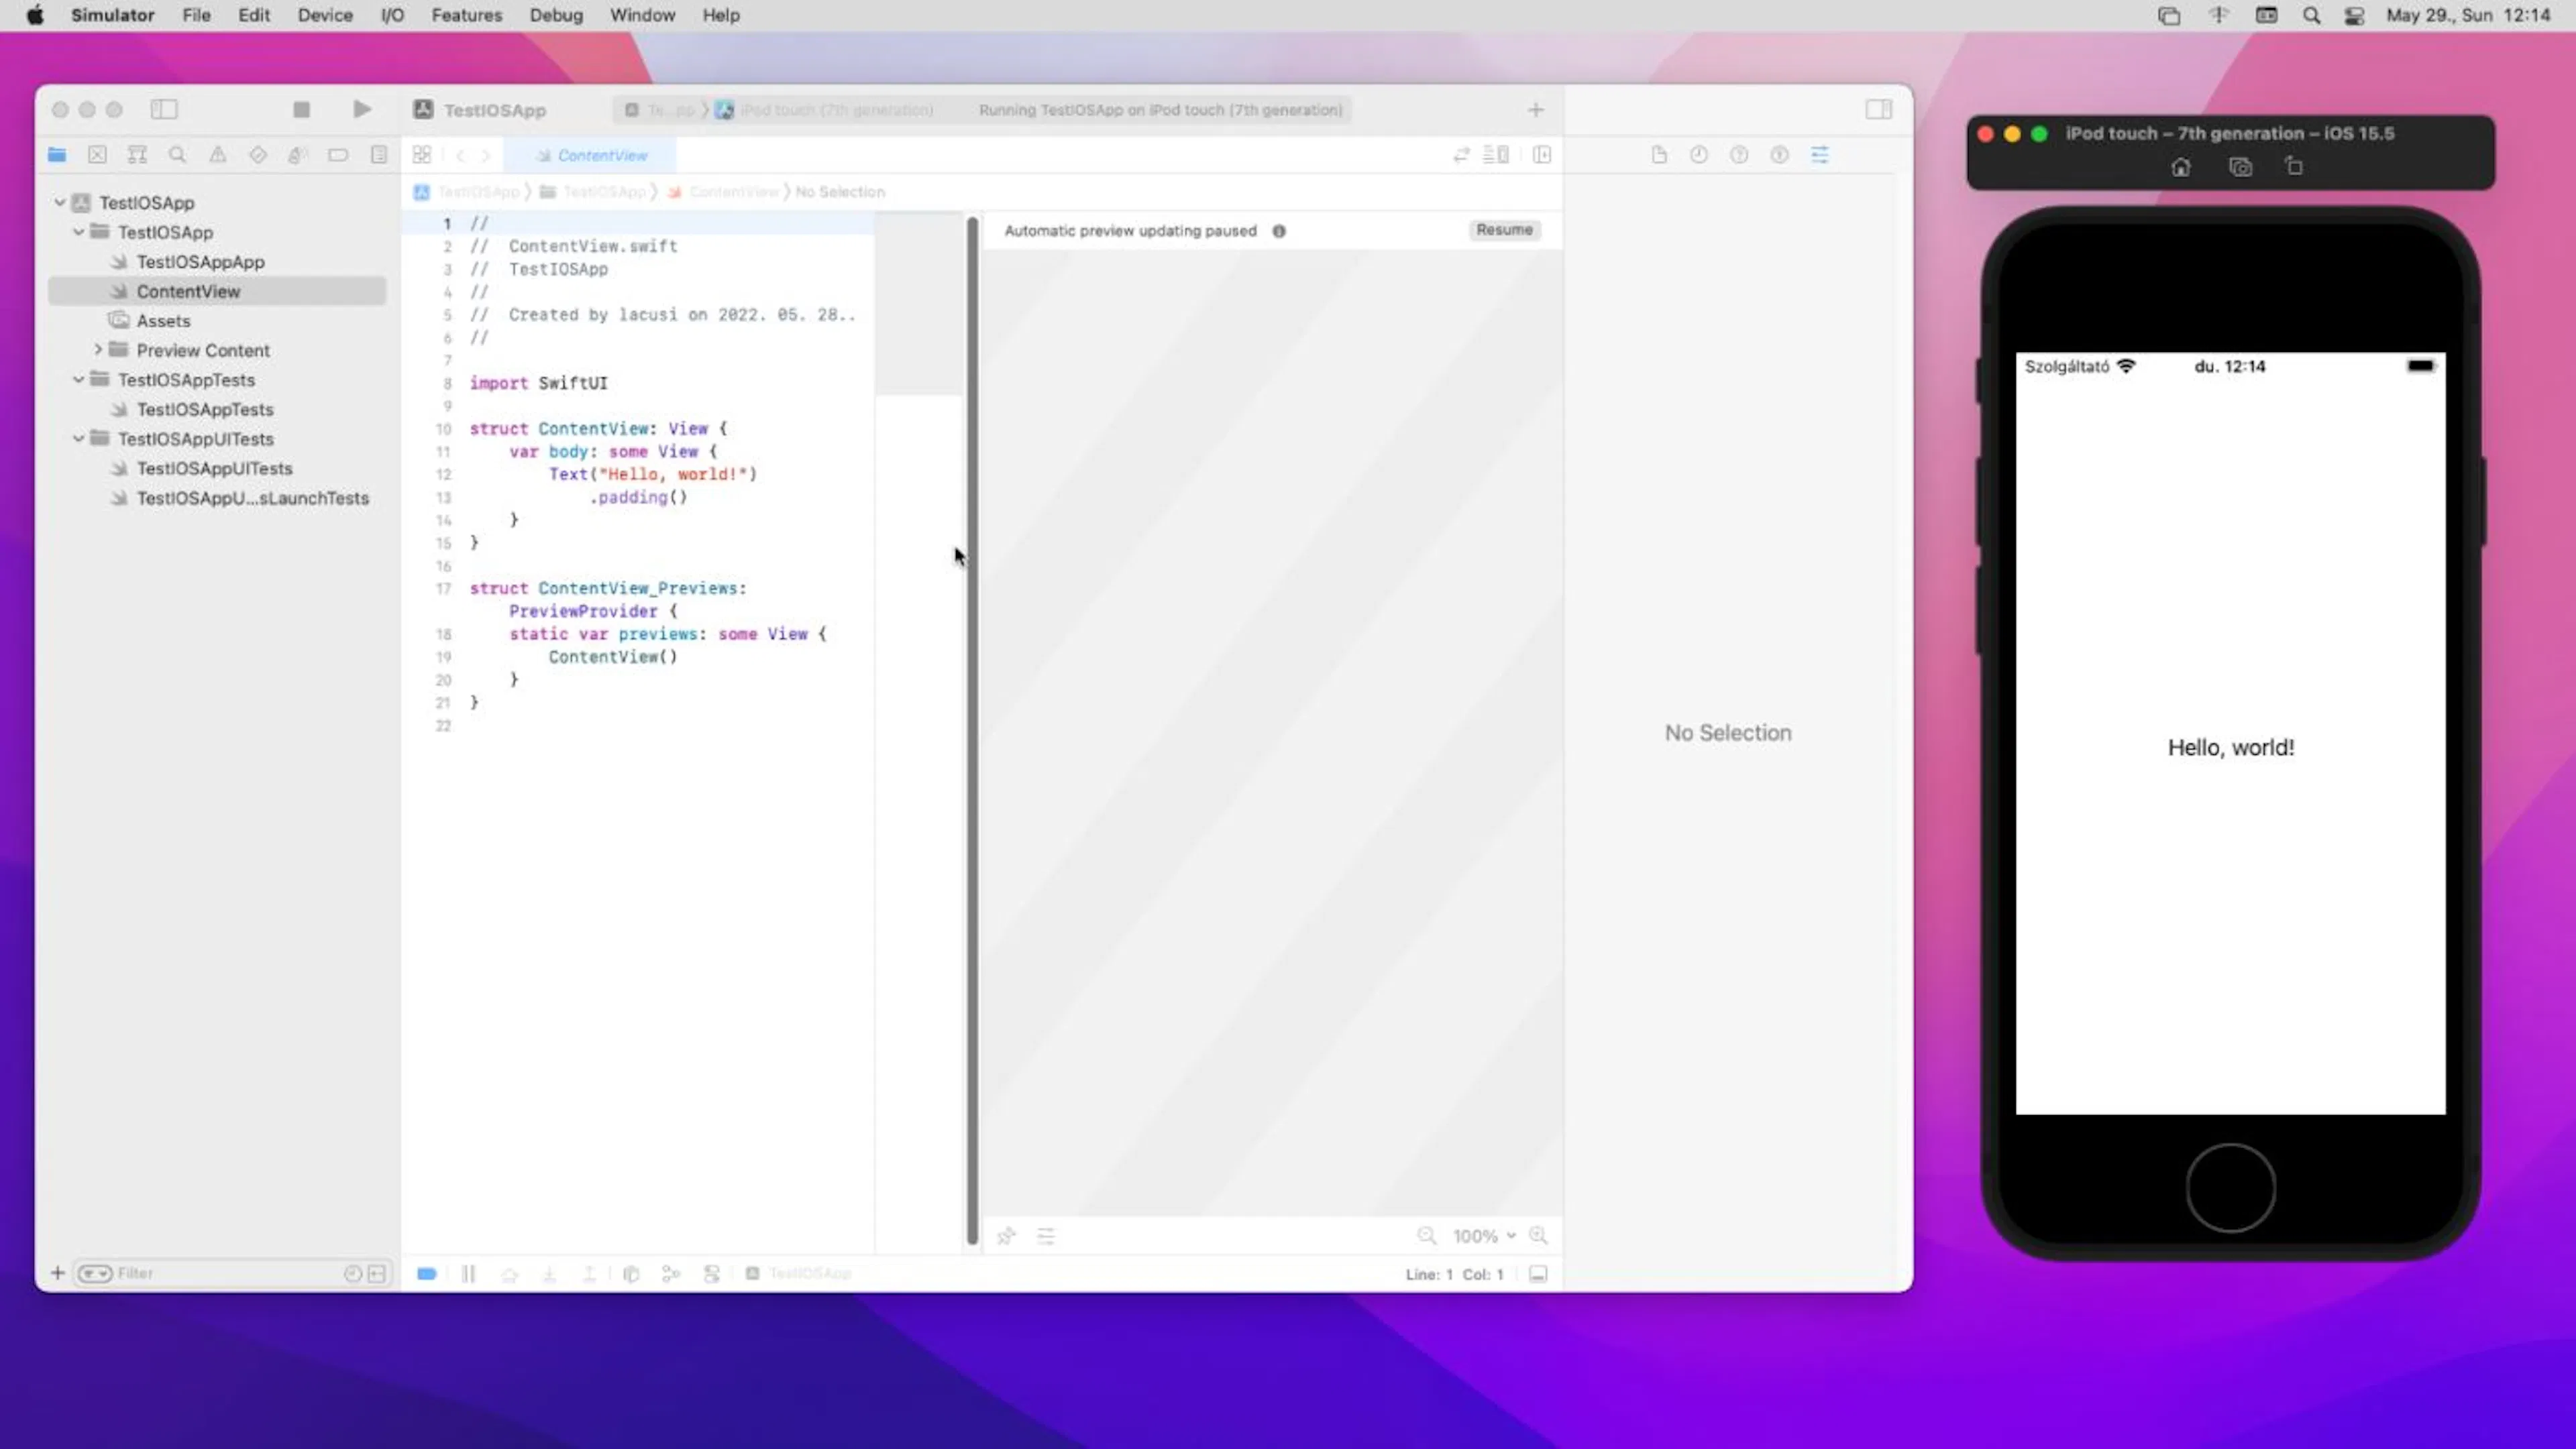This screenshot has width=2576, height=1449.
Task: Stop the running app in Xcode
Action: (301, 110)
